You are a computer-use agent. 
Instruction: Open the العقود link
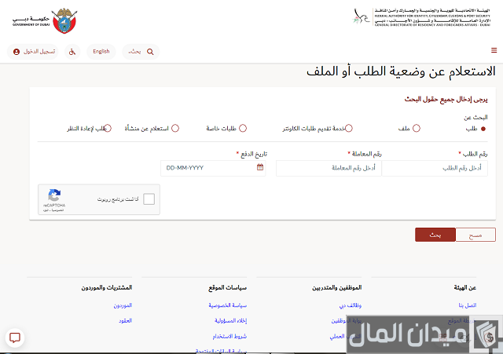pos(126,321)
